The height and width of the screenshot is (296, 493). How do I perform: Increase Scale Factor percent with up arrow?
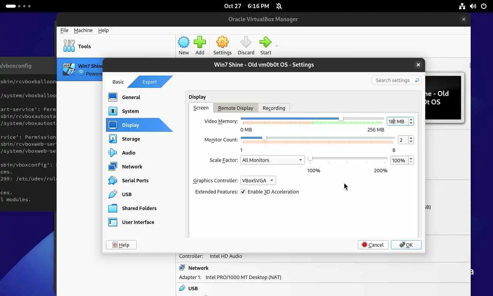(411, 158)
